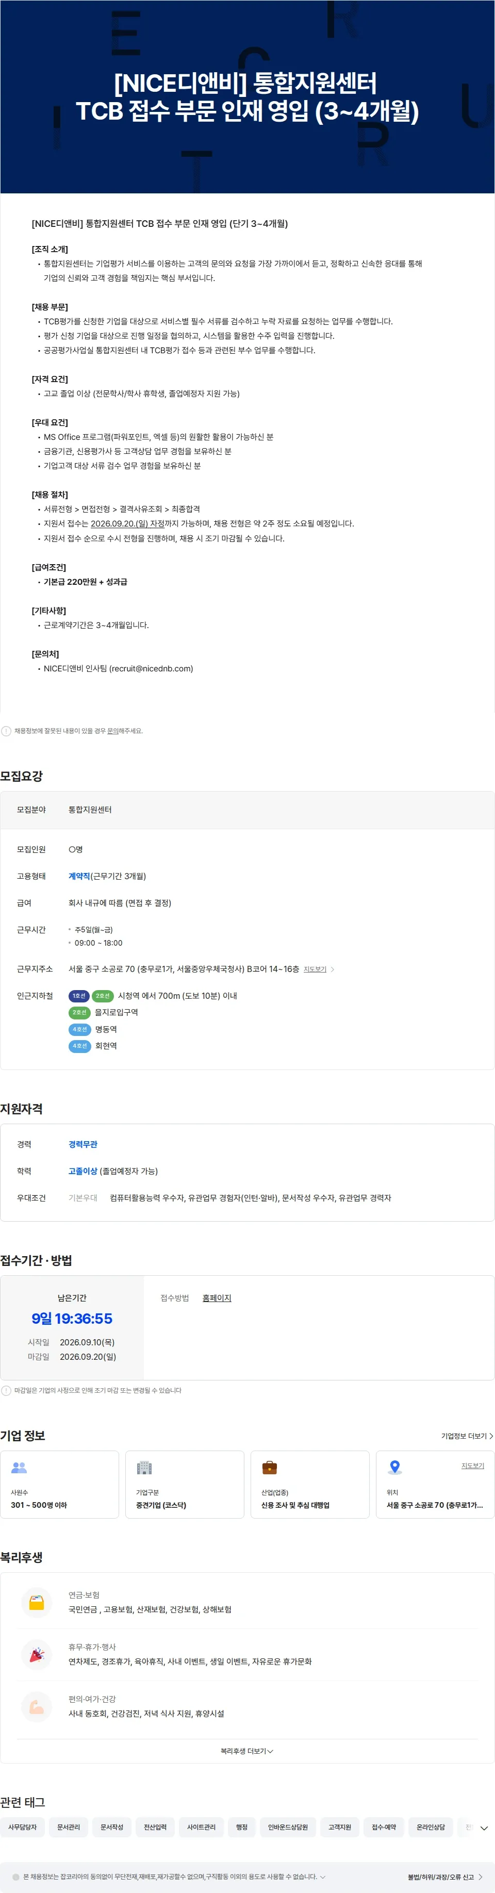Open 기업정보 더보기 link

tap(467, 1436)
